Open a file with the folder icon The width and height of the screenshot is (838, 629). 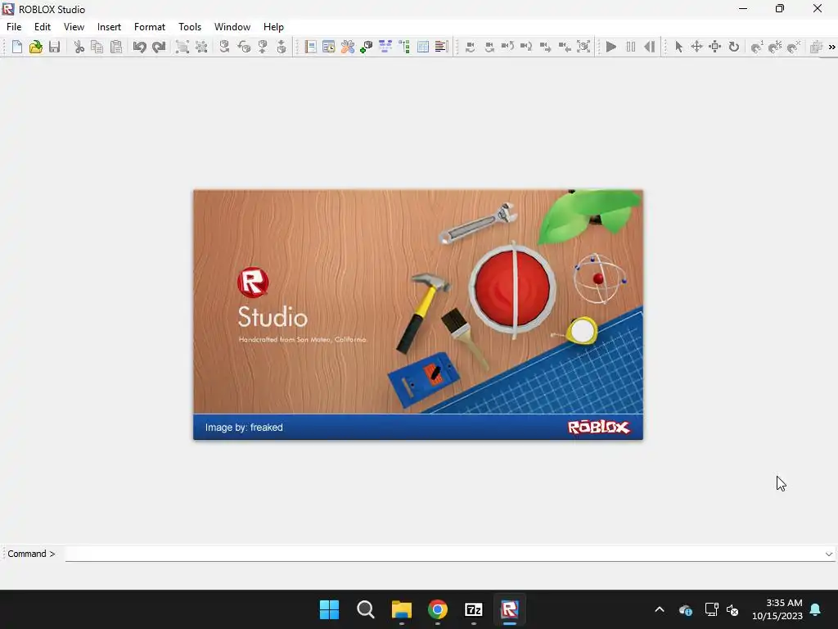click(x=35, y=47)
